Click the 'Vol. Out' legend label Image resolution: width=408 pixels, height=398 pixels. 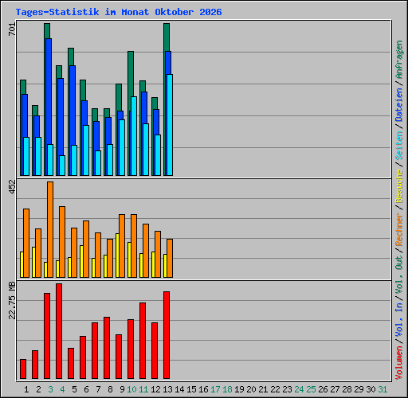tap(399, 275)
